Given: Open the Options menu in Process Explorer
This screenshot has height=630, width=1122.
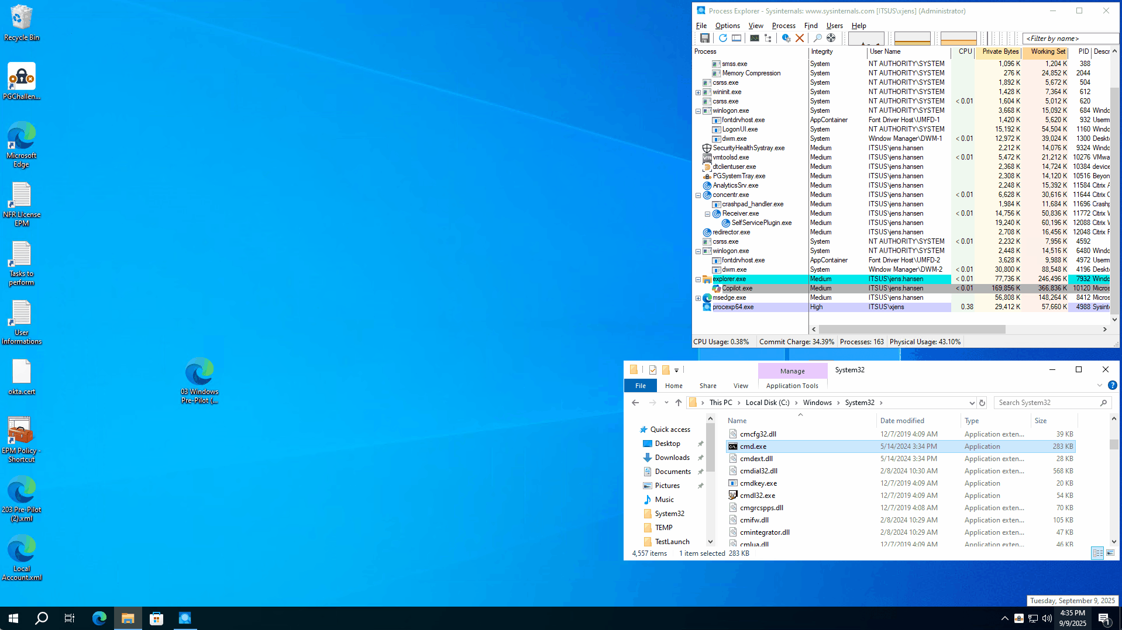Looking at the screenshot, I should (x=727, y=26).
